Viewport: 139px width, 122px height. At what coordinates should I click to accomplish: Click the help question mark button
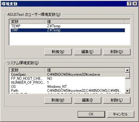[x=129, y=4]
